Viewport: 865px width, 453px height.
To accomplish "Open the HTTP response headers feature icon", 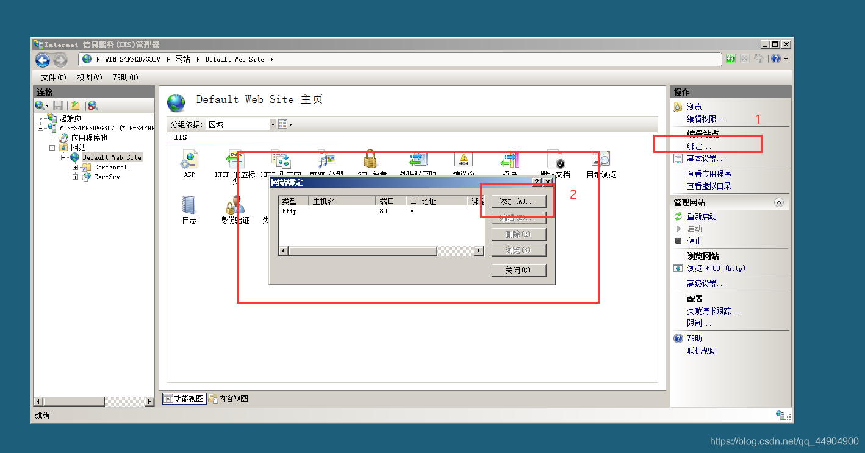I will click(235, 160).
